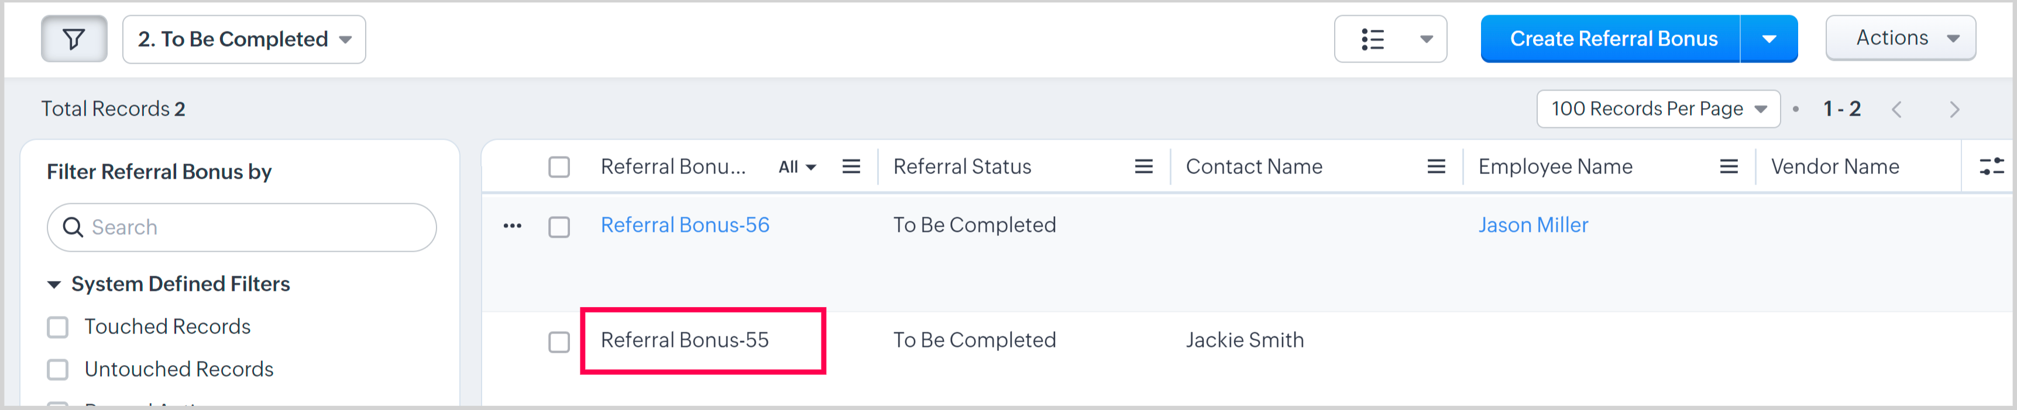2017x410 pixels.
Task: Collapse the System Defined Filters section
Action: (x=54, y=284)
